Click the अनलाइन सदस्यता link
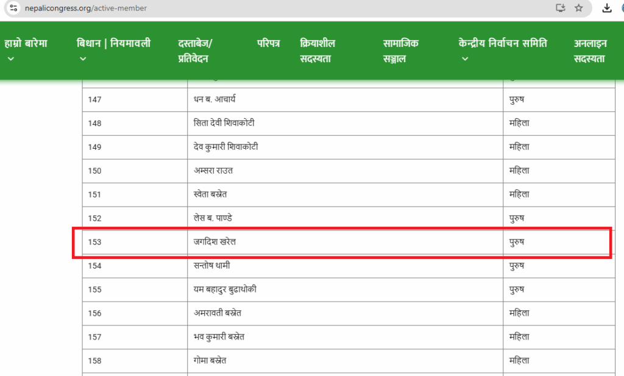The width and height of the screenshot is (624, 376). (x=589, y=51)
